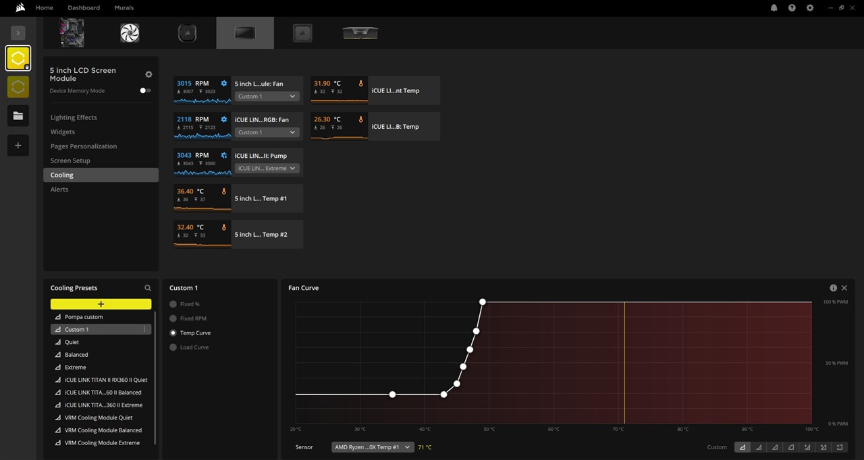Click thermometer icon on 31.90 °C sensor
Viewport: 864px width, 460px height.
(x=361, y=84)
